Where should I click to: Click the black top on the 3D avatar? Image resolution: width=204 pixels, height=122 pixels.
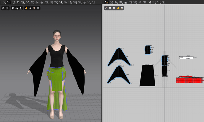pos(56,57)
